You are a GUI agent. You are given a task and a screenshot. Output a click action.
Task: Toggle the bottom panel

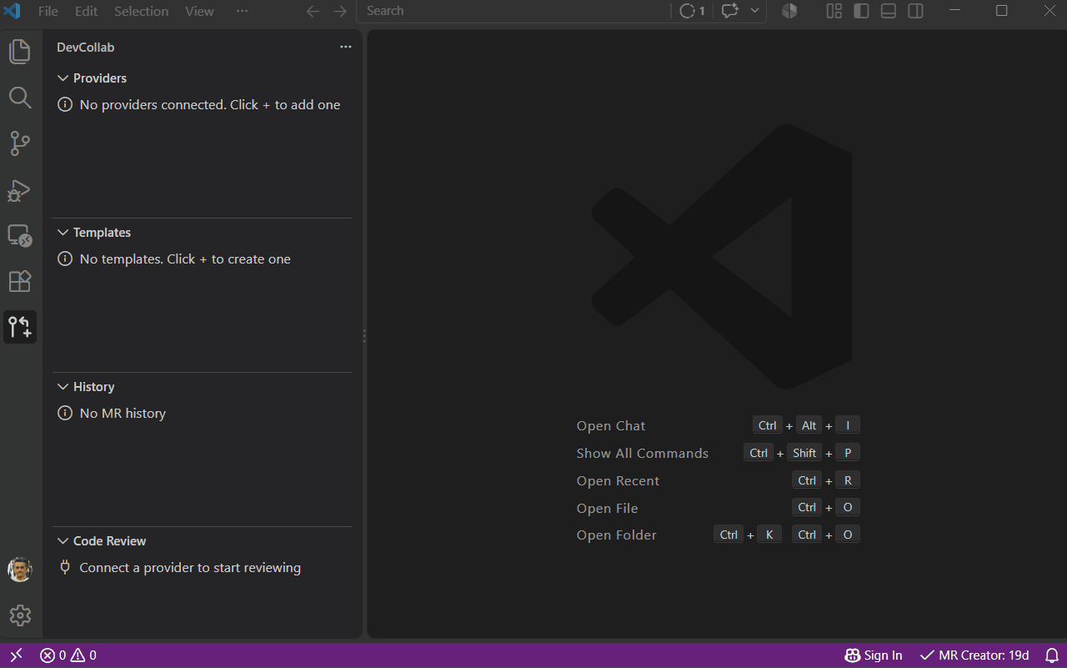coord(889,11)
